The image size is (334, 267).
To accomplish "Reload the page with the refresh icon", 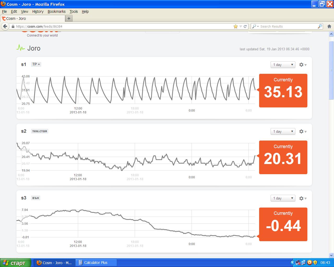I will click(x=245, y=26).
